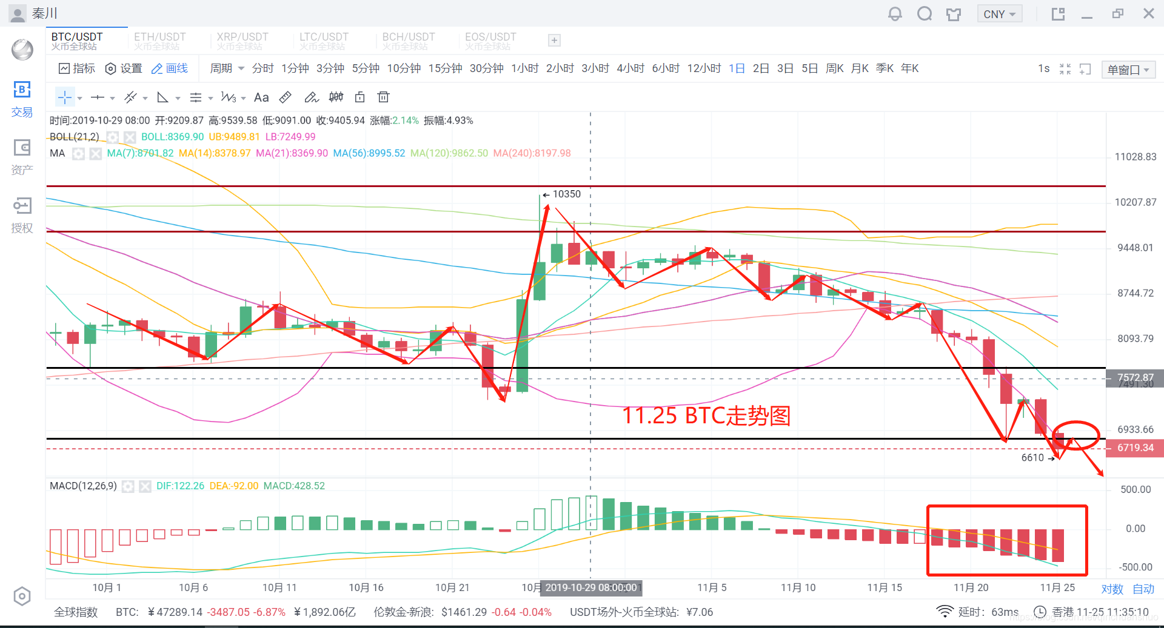
Task: Open BOLL indicator settings gear
Action: [113, 137]
